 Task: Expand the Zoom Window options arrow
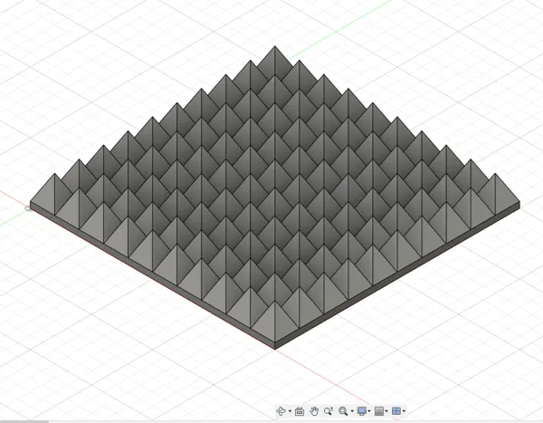[x=352, y=411]
